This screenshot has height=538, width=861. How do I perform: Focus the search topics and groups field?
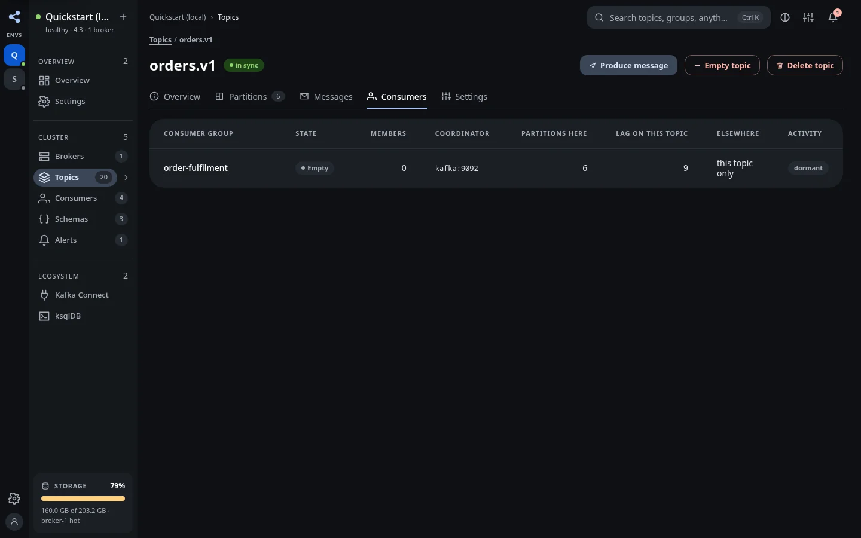pos(679,17)
